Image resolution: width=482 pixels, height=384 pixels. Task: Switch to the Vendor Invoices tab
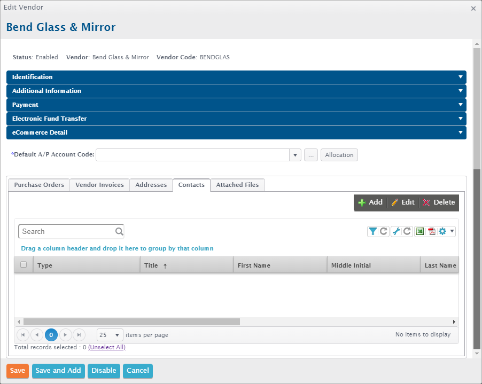(99, 185)
